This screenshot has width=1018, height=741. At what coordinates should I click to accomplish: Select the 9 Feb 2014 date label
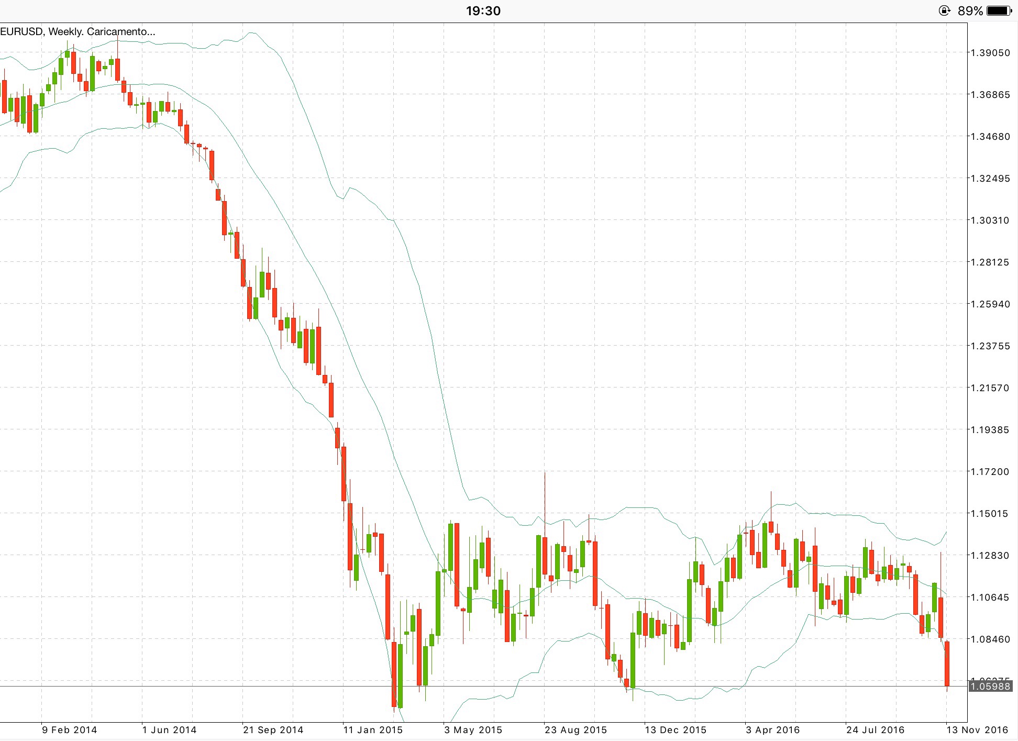click(x=69, y=729)
